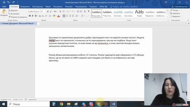Toggle underline П formatting
The image size is (190, 107).
36,16
